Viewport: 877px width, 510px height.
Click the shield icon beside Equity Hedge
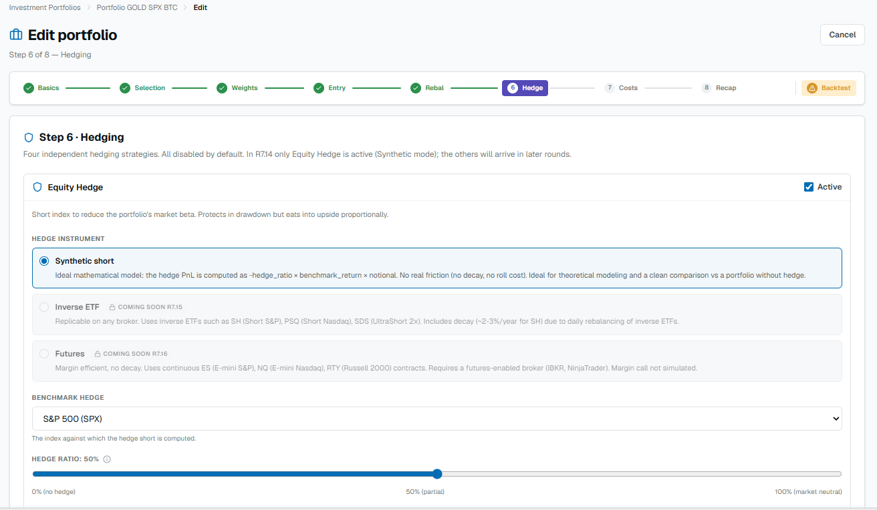[37, 187]
